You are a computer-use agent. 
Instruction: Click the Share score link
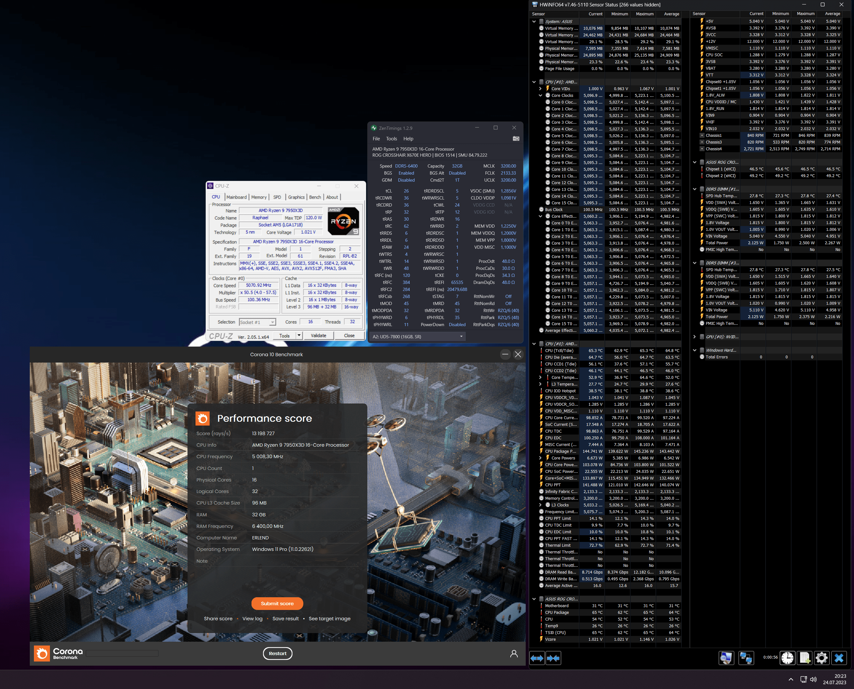pyautogui.click(x=218, y=618)
